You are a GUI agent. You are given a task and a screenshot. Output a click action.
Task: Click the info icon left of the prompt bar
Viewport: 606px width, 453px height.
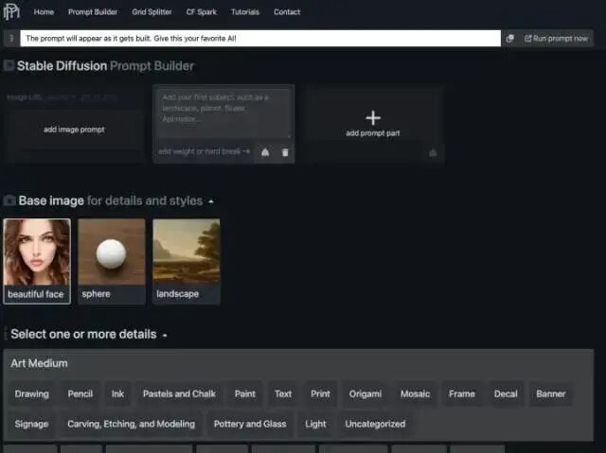[11, 38]
